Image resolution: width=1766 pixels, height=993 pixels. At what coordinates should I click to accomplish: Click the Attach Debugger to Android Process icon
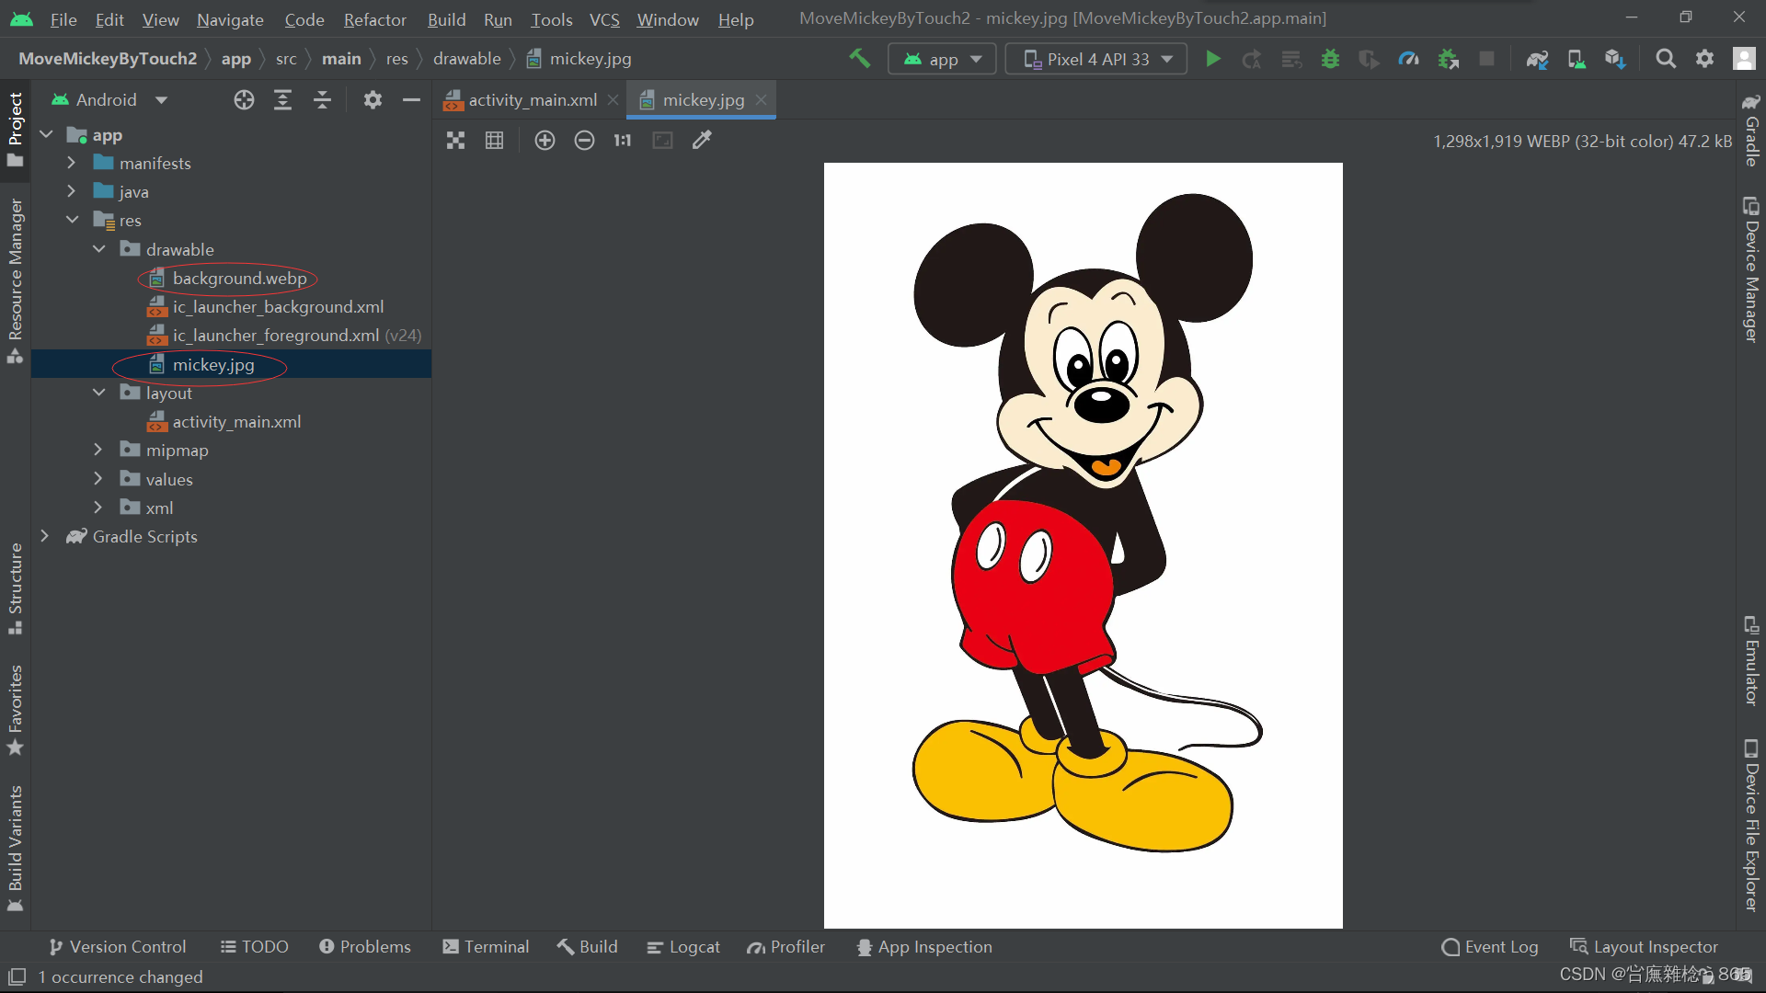coord(1449,59)
